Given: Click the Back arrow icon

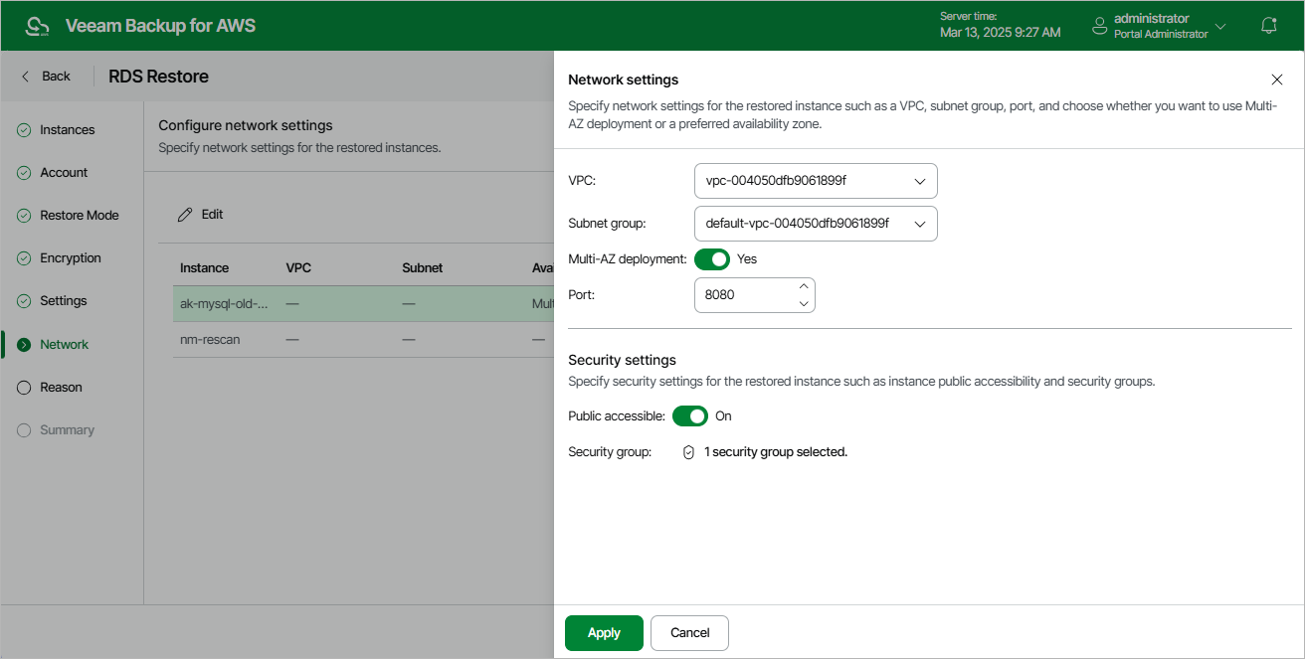Looking at the screenshot, I should 26,77.
